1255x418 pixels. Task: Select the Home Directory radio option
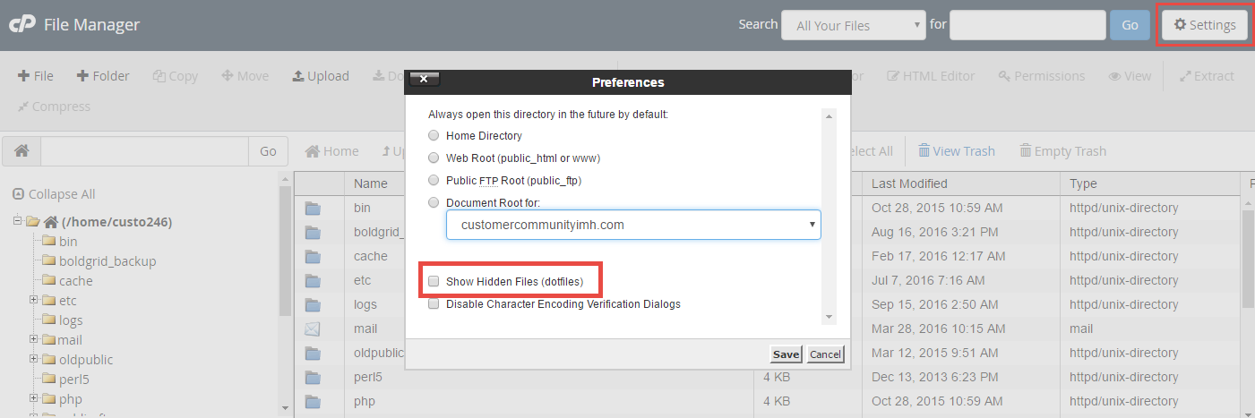pyautogui.click(x=434, y=136)
